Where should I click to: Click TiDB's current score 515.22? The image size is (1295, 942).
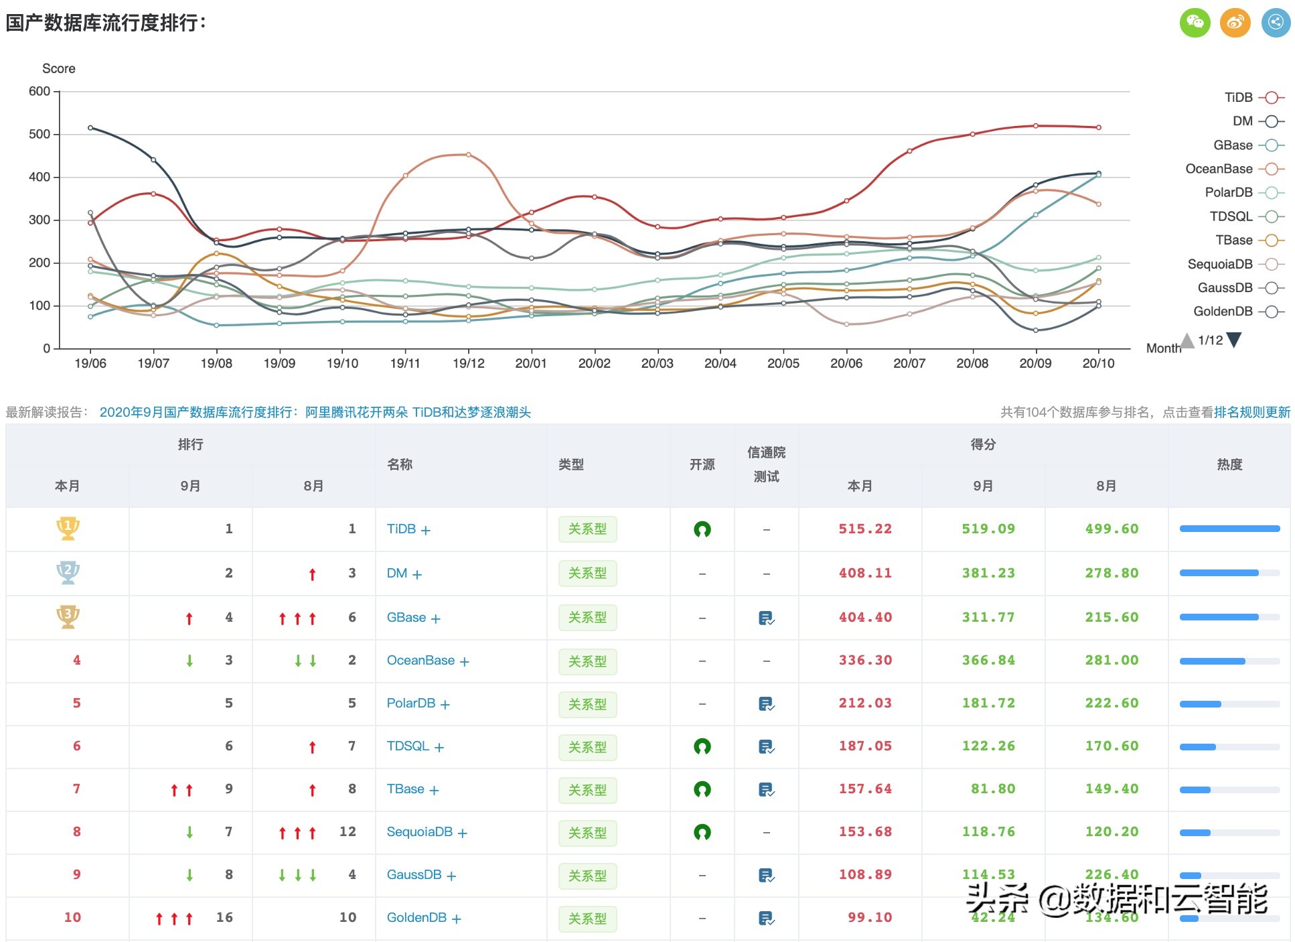click(865, 529)
